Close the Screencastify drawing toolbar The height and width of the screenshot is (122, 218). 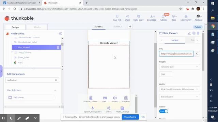[35, 118]
